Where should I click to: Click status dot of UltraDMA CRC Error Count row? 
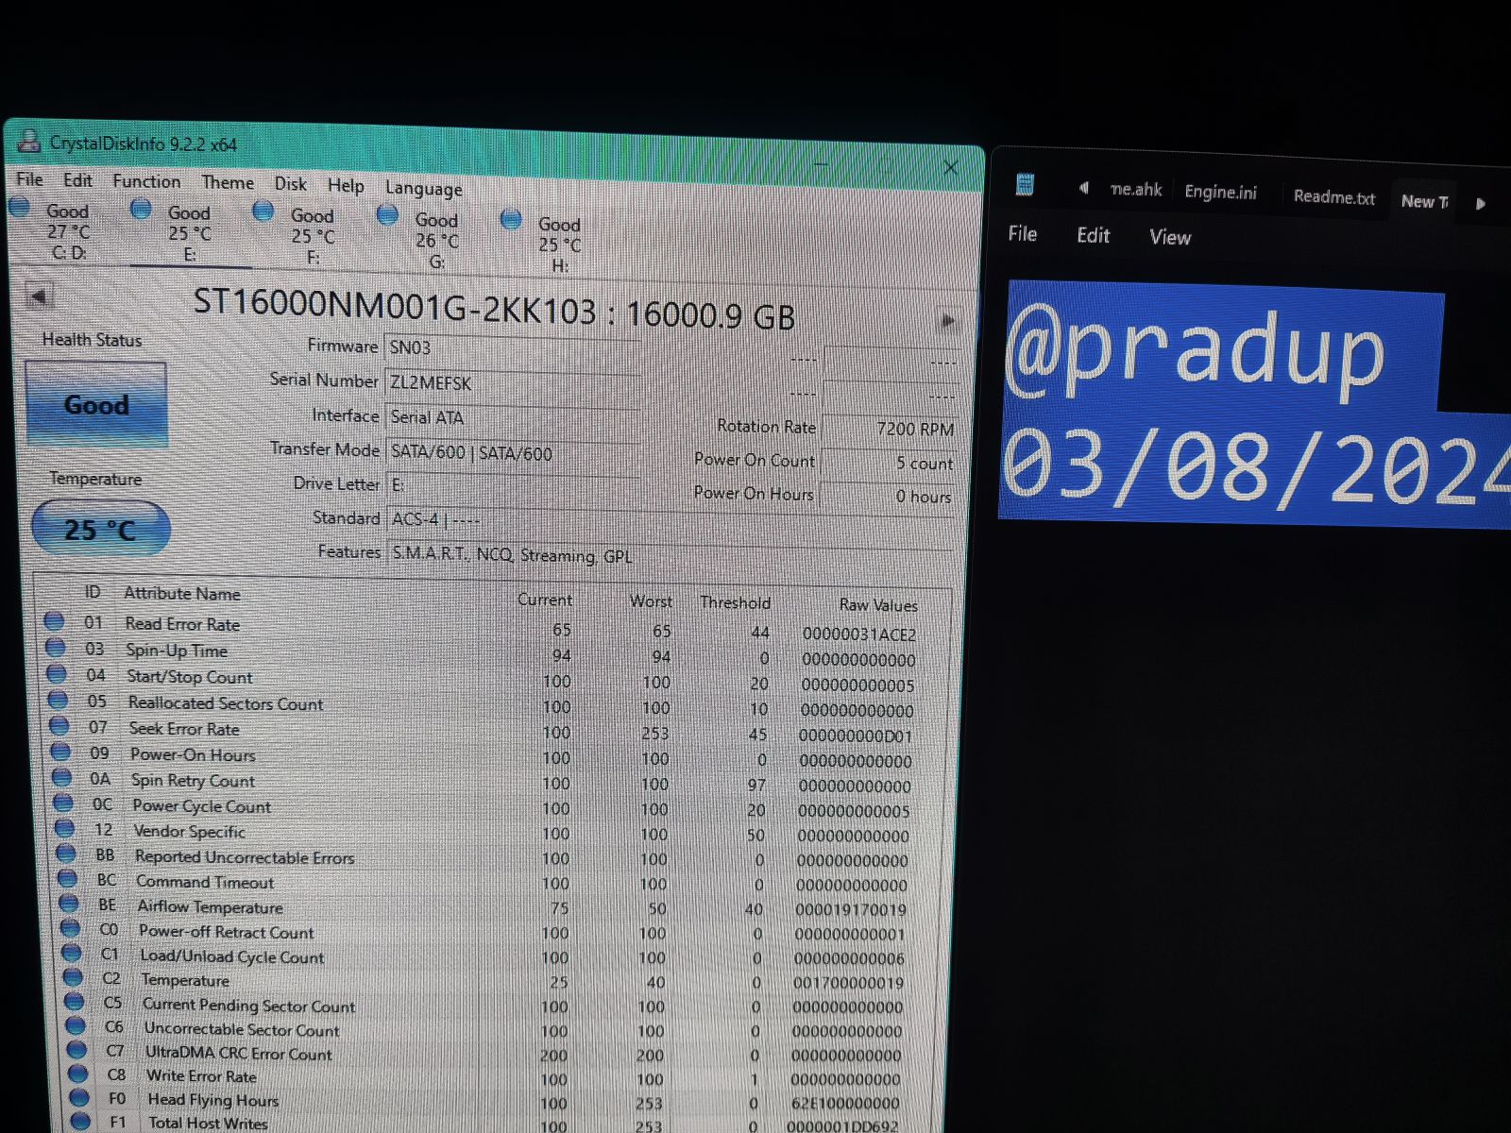[77, 1050]
